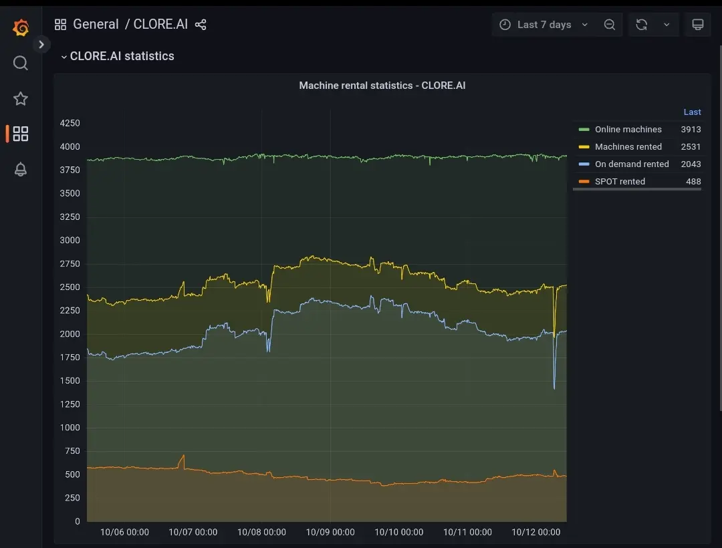This screenshot has height=548, width=722.
Task: Click the 488 SPOT rented value
Action: (693, 182)
